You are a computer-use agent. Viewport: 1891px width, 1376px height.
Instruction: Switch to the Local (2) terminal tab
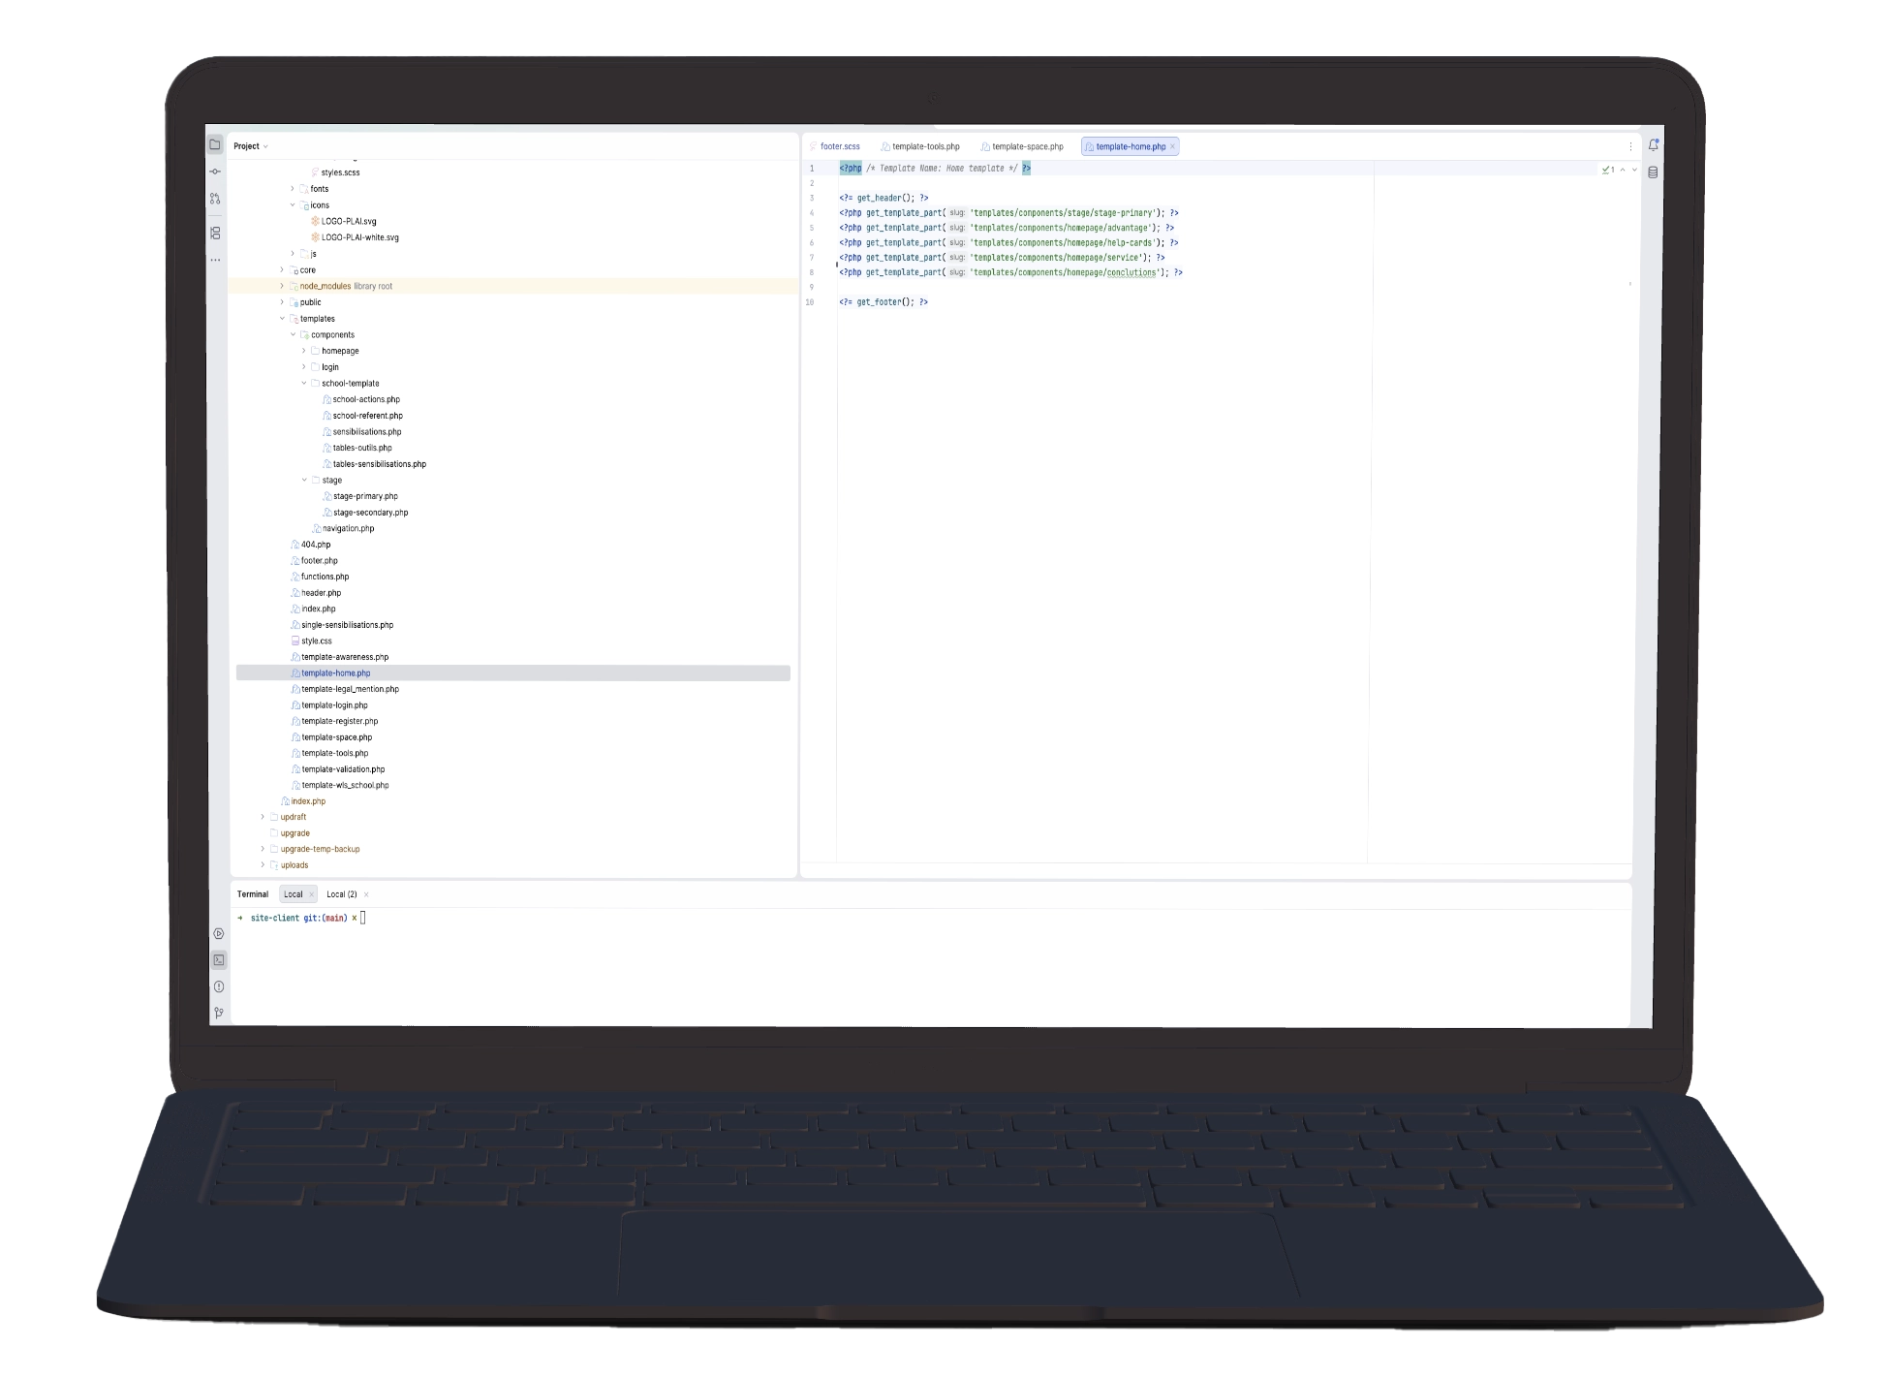342,894
